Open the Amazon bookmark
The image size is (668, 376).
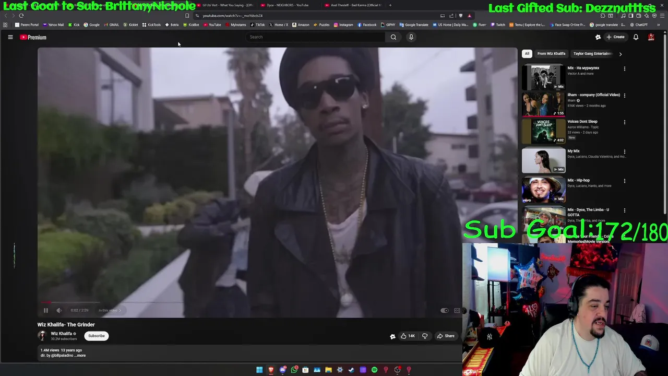tap(301, 25)
